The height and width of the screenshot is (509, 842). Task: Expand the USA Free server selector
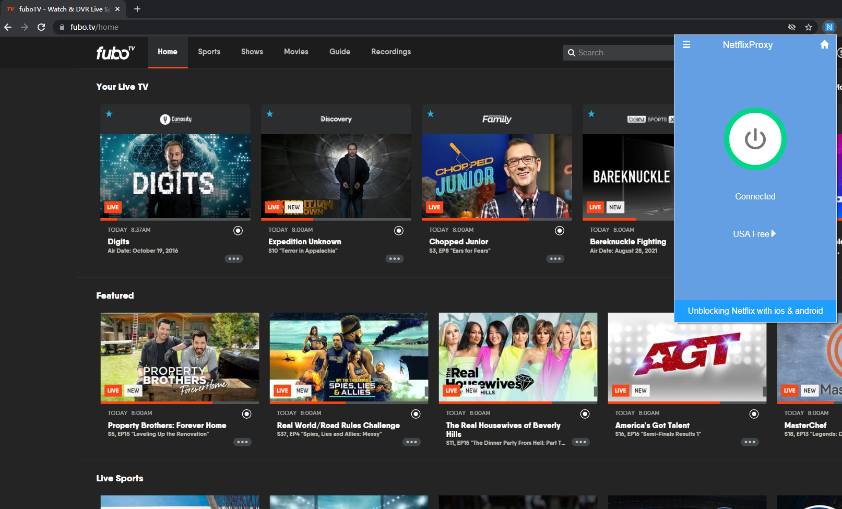tap(754, 234)
